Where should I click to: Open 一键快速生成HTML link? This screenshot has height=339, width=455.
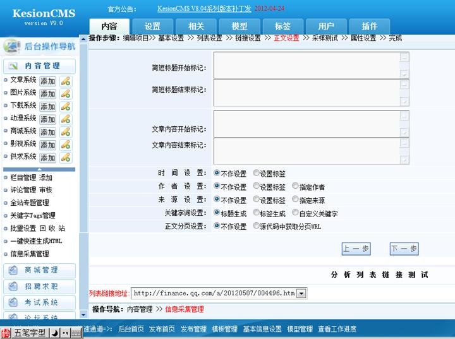click(x=36, y=241)
